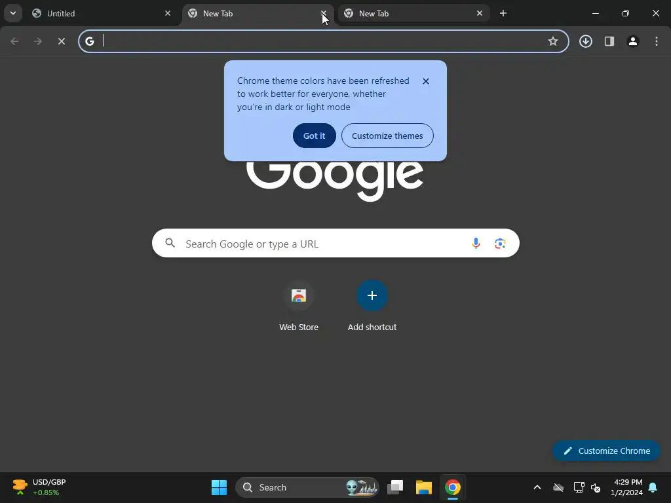The image size is (671, 503).
Task: Dismiss the theme colors popup with X
Action: (426, 81)
